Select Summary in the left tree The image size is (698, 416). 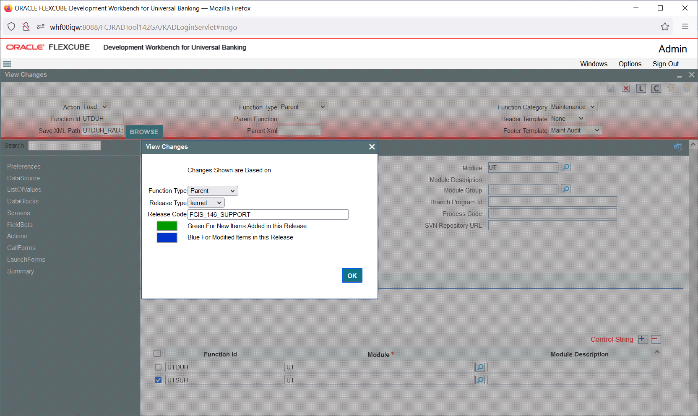click(x=21, y=271)
